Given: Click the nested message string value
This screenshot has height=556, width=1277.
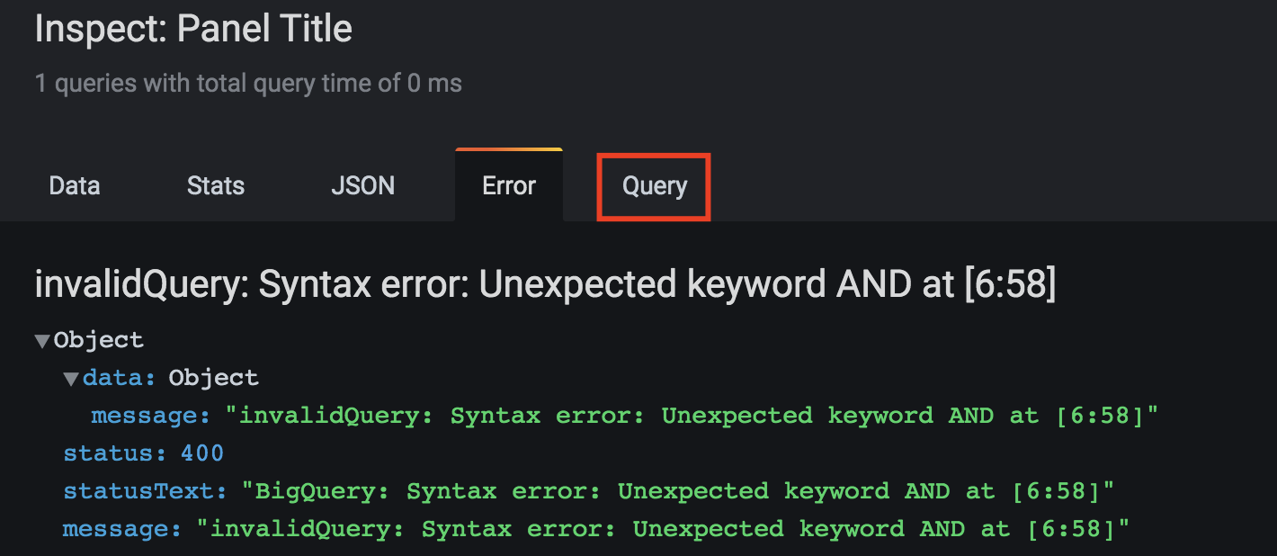Looking at the screenshot, I should (x=692, y=416).
